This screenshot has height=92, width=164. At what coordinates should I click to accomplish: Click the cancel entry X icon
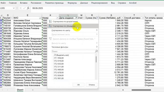[20, 8]
